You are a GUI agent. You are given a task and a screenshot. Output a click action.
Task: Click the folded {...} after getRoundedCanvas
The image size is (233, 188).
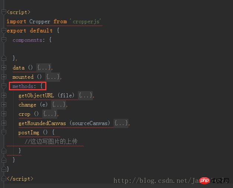point(121,123)
